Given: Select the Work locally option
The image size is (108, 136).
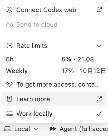Looking at the screenshot, I should tap(54, 114).
